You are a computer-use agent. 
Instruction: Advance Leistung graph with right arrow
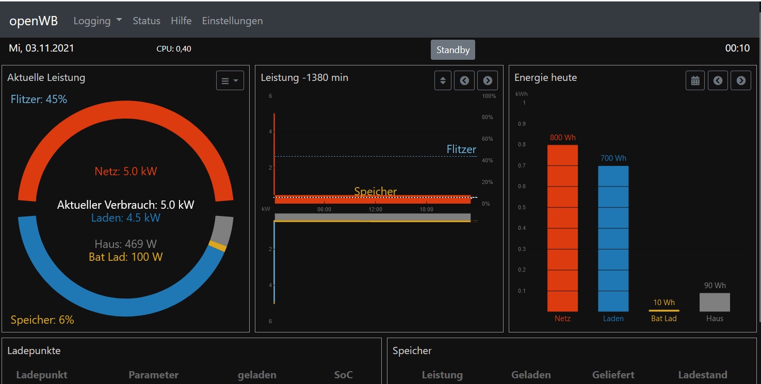tap(487, 81)
